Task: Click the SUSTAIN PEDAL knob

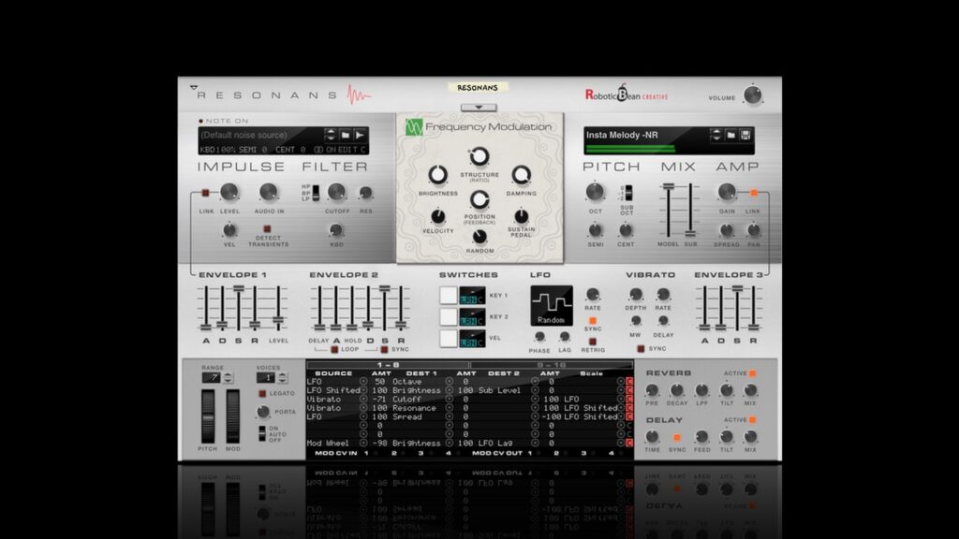Action: (x=521, y=216)
